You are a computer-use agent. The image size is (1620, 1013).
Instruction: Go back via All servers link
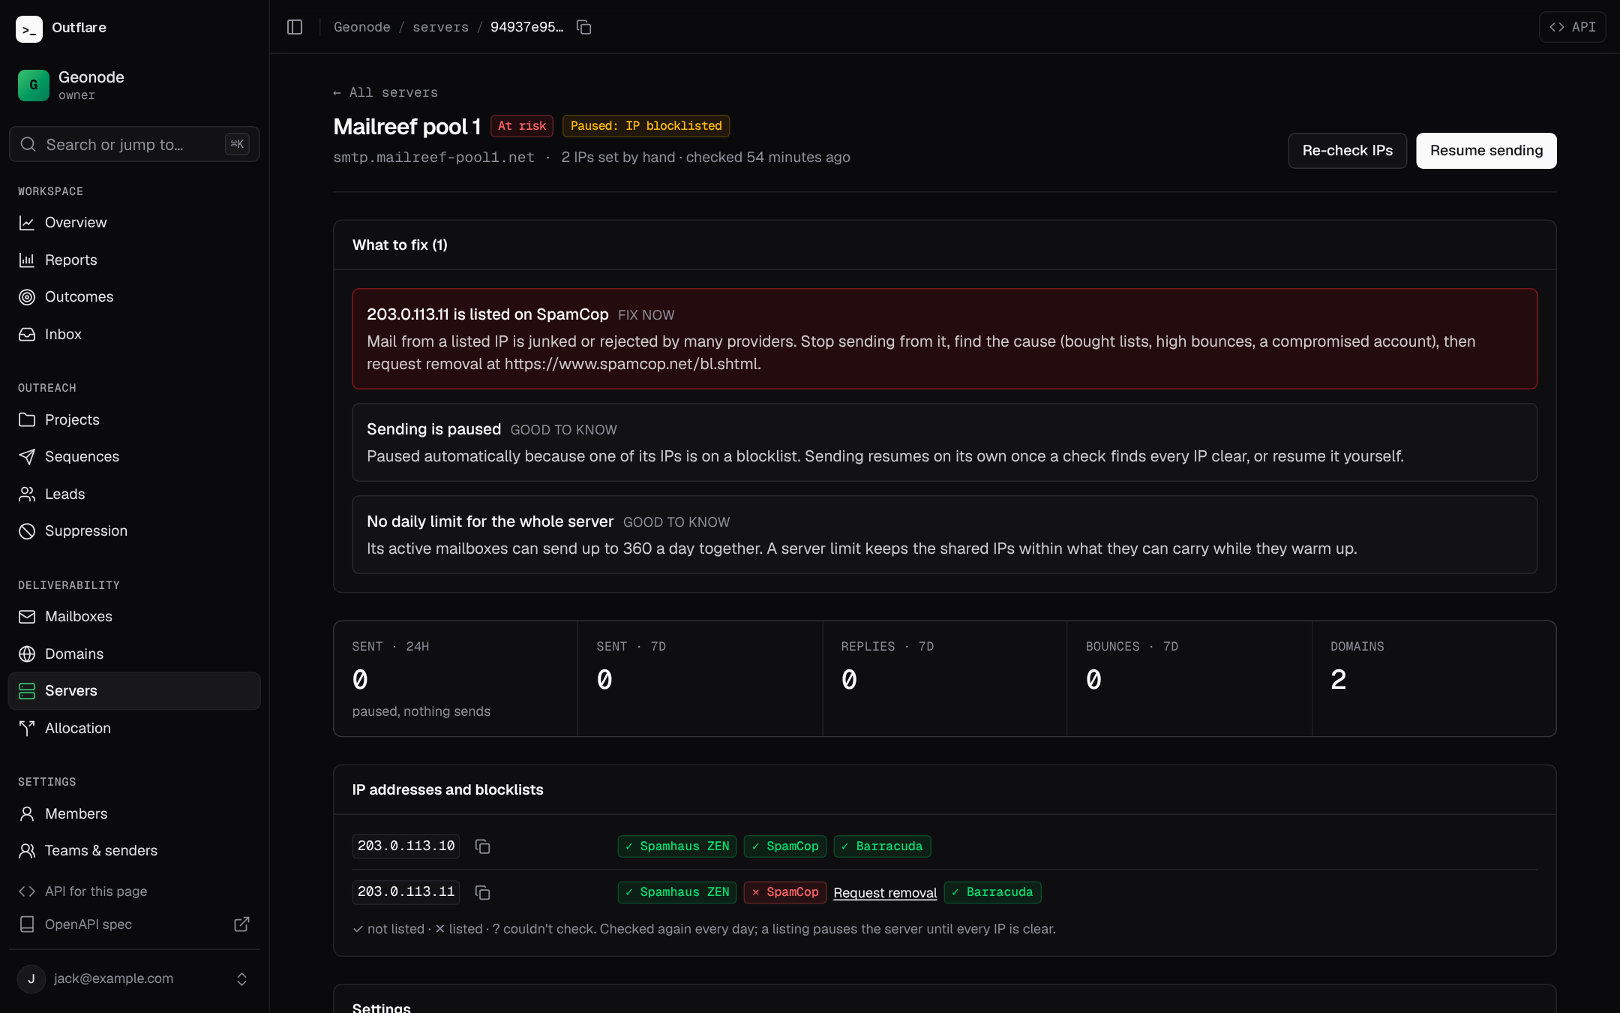tap(385, 92)
